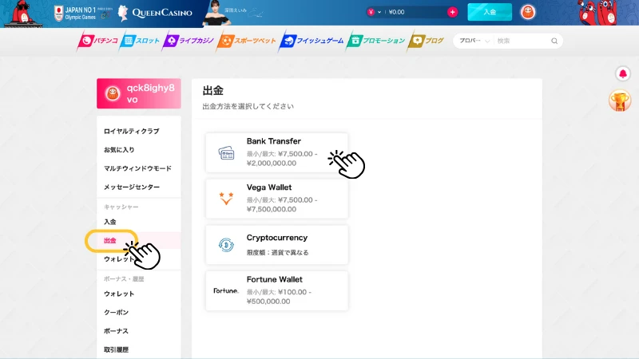Click the purple live casino icon
The width and height of the screenshot is (639, 359).
pos(171,41)
